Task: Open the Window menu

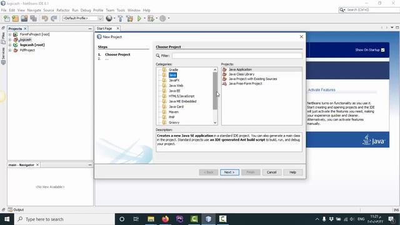Action: point(134,10)
